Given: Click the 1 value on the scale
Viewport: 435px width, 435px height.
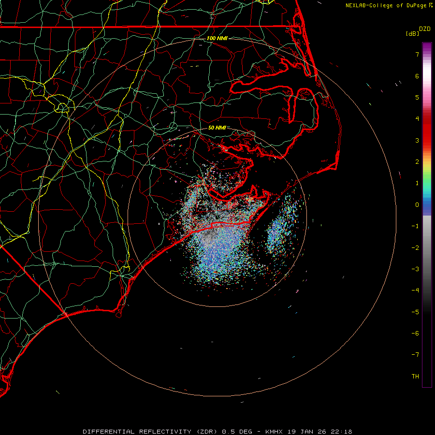Looking at the screenshot, I should 417,183.
